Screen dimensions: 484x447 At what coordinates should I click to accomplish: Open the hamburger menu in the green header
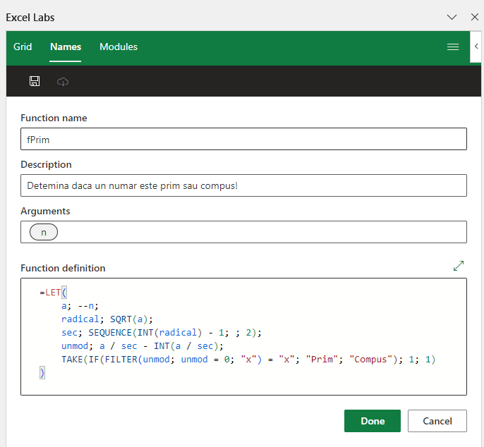tap(453, 47)
